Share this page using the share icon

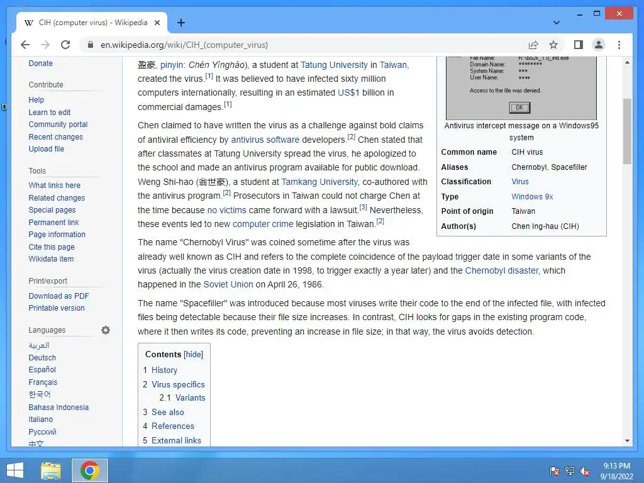(533, 45)
